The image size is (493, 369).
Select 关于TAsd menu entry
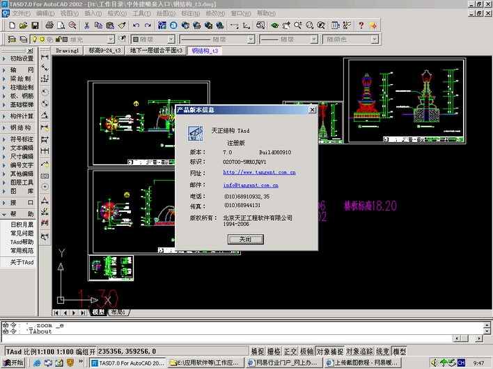tap(22, 262)
